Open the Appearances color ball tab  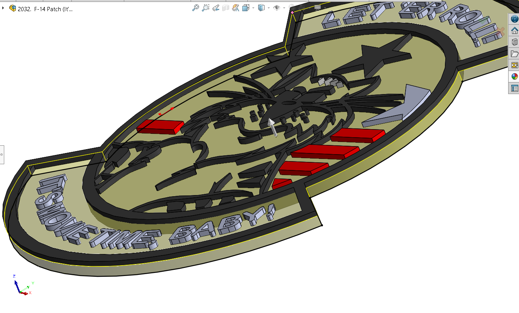coord(514,76)
